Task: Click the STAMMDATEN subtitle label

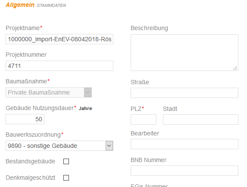Action: click(51, 6)
